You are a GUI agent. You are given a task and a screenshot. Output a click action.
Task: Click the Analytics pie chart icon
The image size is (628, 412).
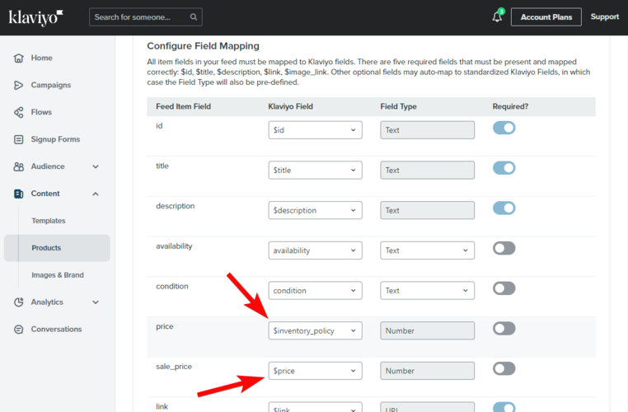click(18, 302)
